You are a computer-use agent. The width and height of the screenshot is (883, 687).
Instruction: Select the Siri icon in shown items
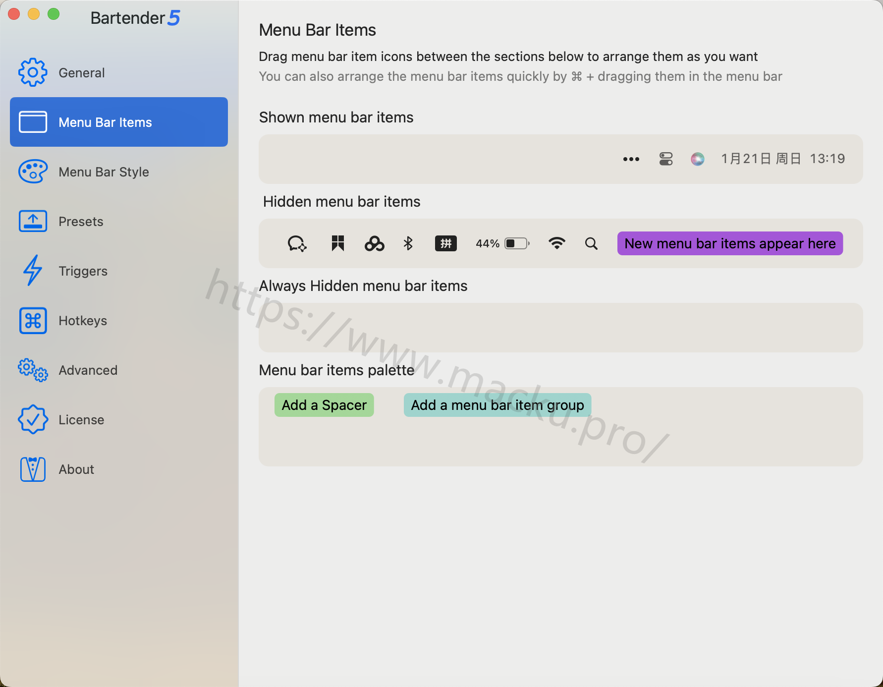697,159
